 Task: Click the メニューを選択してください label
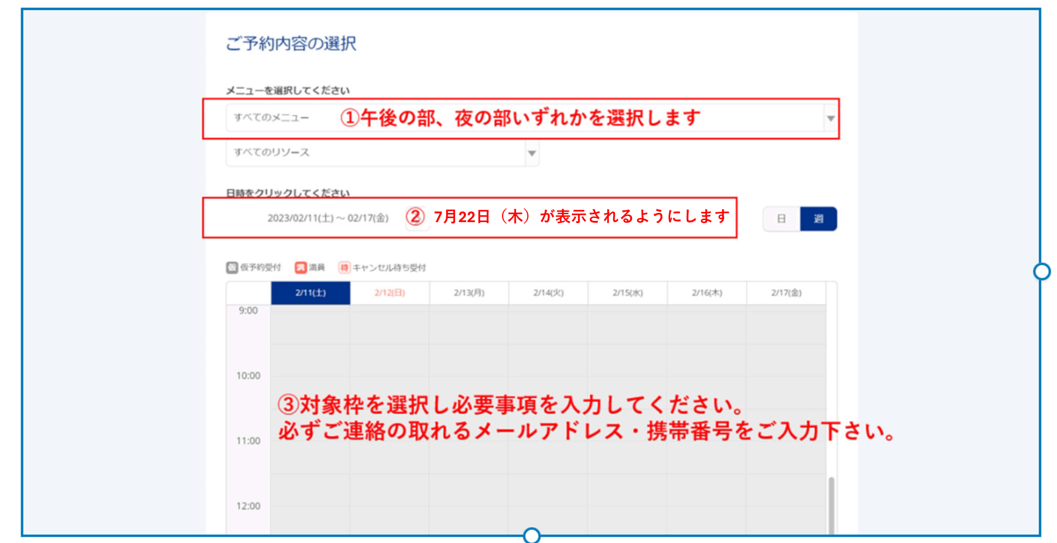pyautogui.click(x=288, y=91)
